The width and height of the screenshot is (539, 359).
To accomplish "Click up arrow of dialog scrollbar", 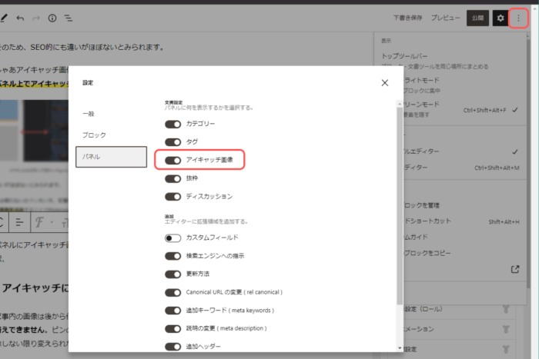I will [400, 104].
